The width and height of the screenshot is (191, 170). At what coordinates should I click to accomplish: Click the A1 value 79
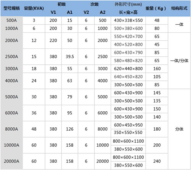(70, 97)
